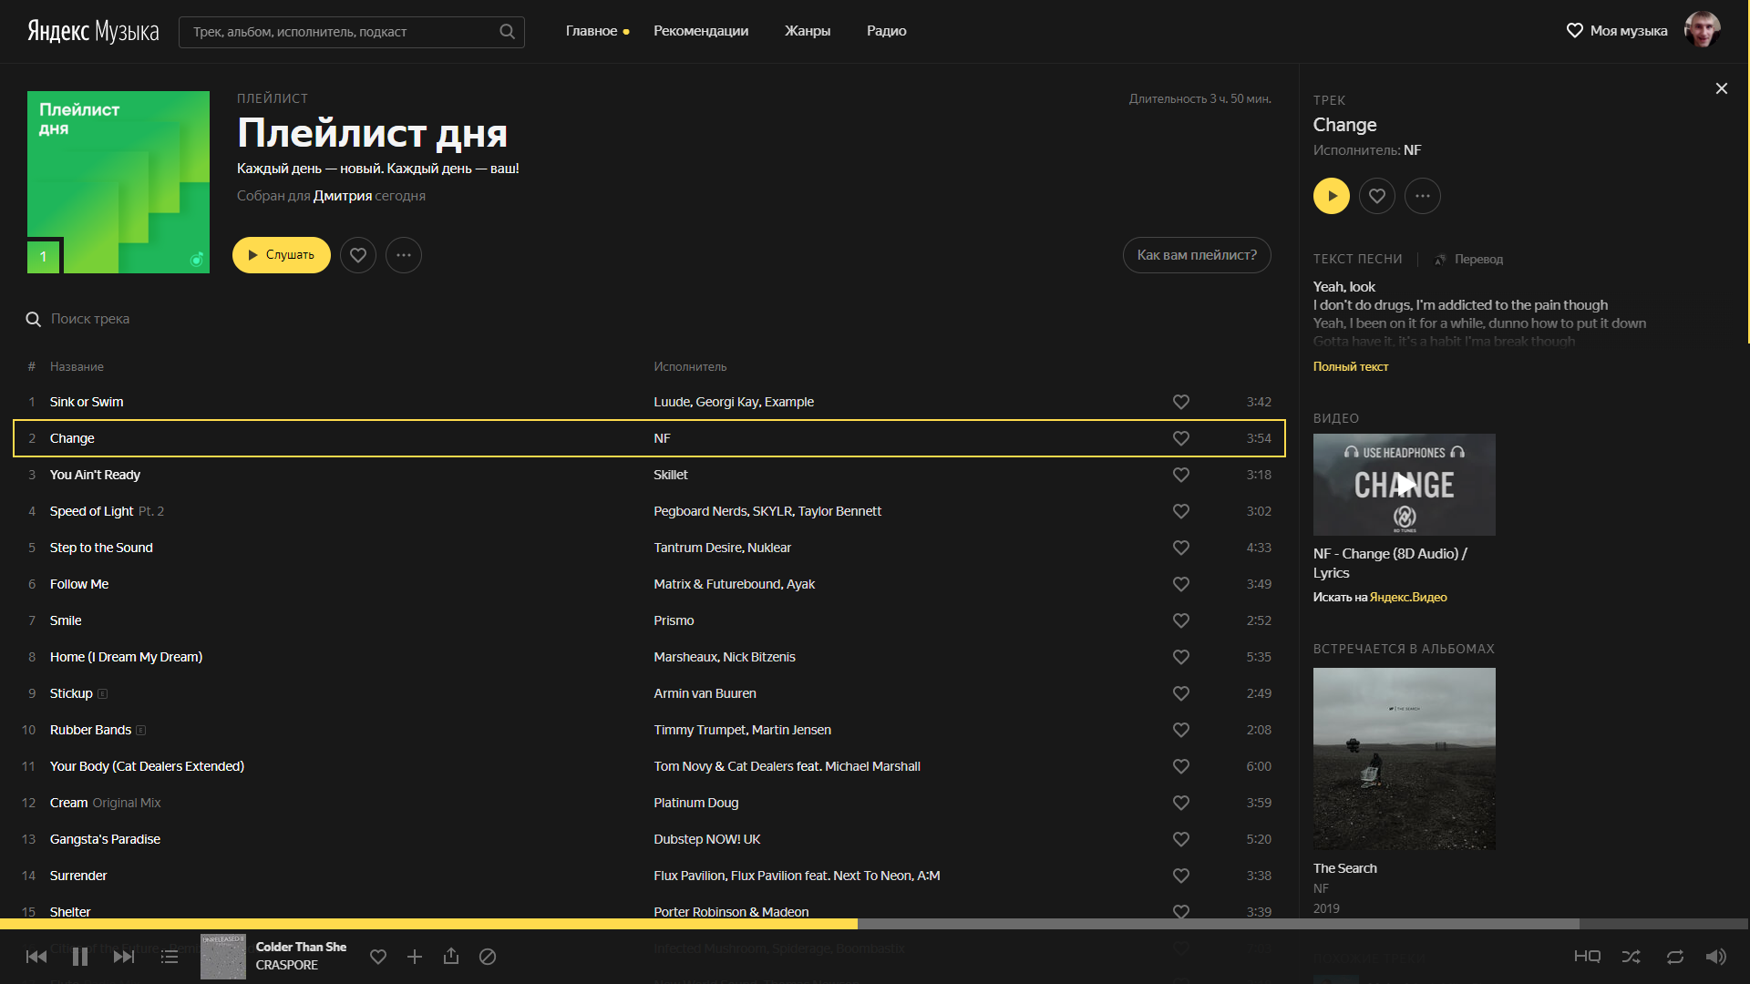Open Радио tab
The width and height of the screenshot is (1750, 984).
click(886, 31)
